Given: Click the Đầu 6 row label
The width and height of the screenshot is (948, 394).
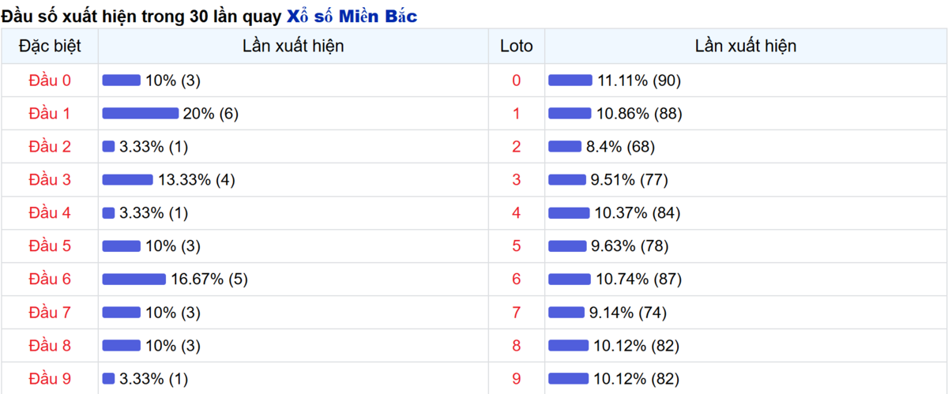Looking at the screenshot, I should (50, 280).
